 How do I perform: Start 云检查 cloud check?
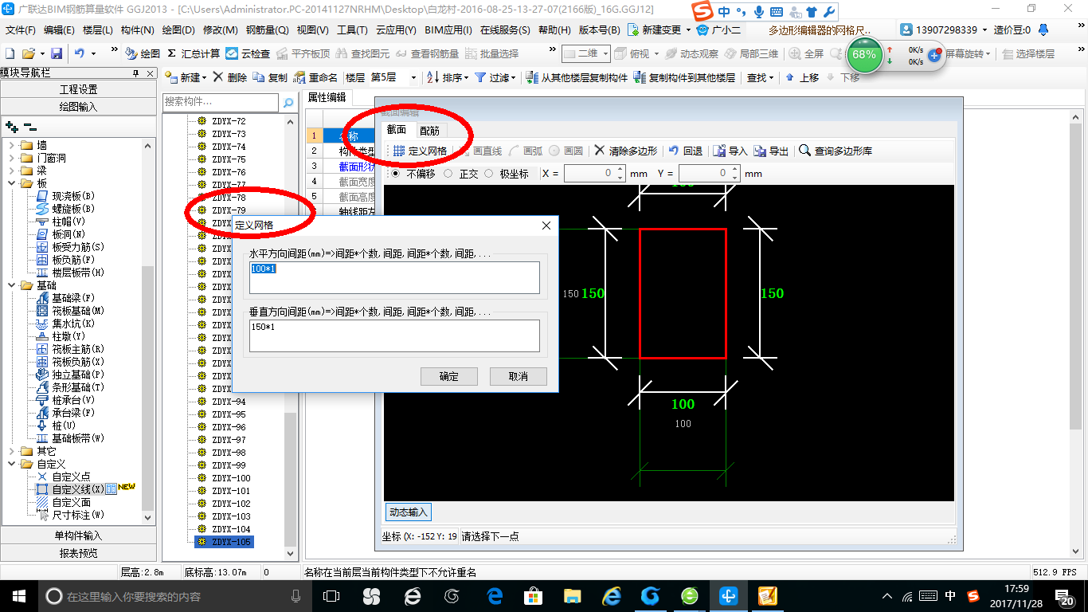pyautogui.click(x=248, y=53)
